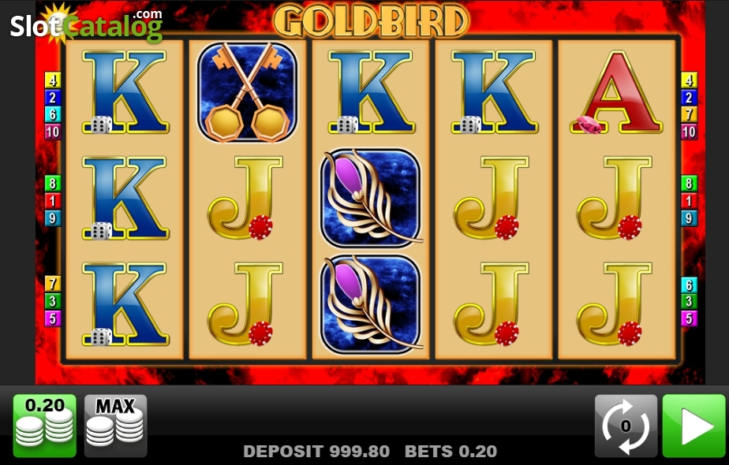The width and height of the screenshot is (729, 465).
Task: Select red payline 1 marker on right
Action: [x=689, y=201]
